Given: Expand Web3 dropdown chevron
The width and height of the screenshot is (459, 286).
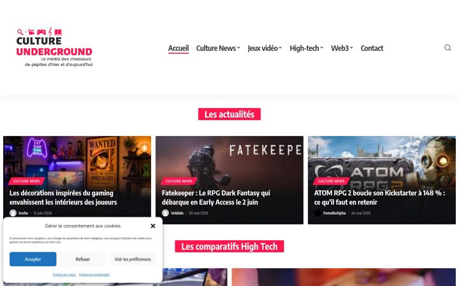Looking at the screenshot, I should coord(351,48).
